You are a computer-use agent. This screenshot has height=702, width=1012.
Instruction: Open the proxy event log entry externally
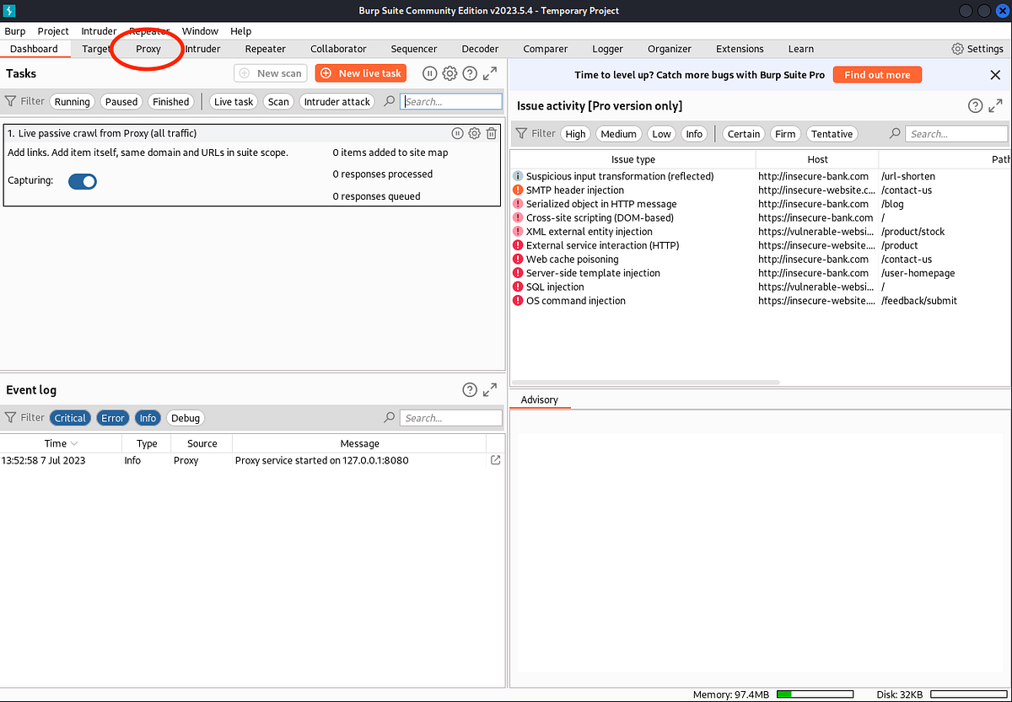(495, 460)
